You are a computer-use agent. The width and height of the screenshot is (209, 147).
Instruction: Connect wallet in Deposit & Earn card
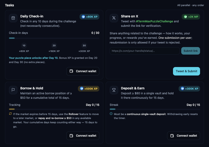point(183,136)
